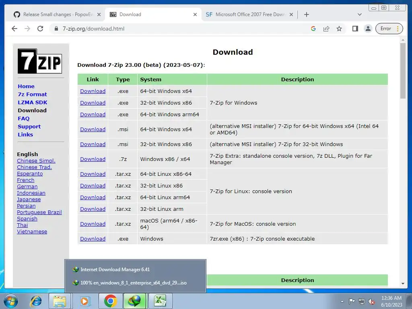
Task: Open the Links sidebar link
Action: pyautogui.click(x=25, y=134)
